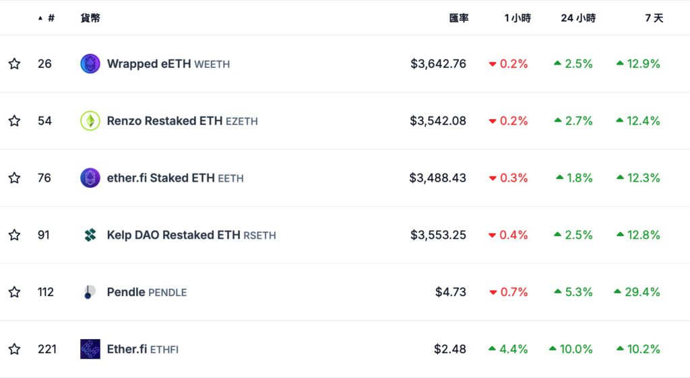Viewport: 690px width, 378px height.
Task: Click the Pendle coin logo
Action: [90, 292]
